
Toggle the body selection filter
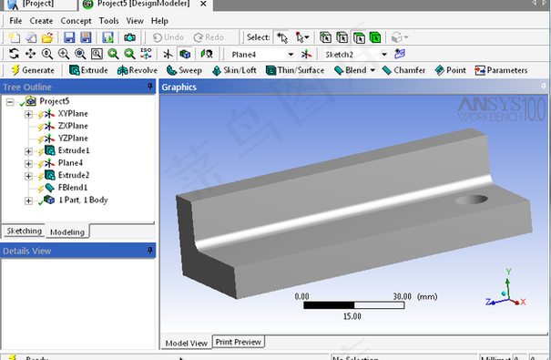tap(375, 37)
